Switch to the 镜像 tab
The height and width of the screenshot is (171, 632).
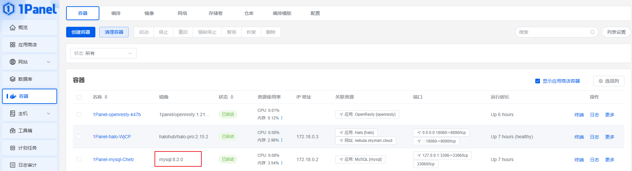149,13
